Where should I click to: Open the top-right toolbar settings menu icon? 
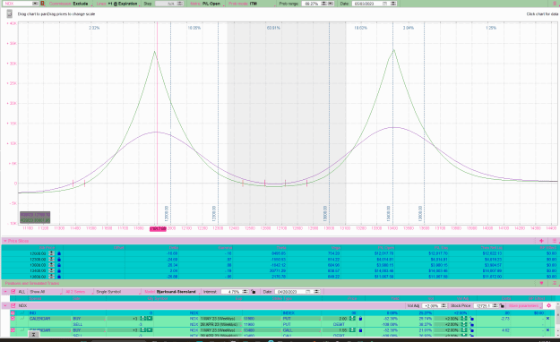pyautogui.click(x=554, y=4)
